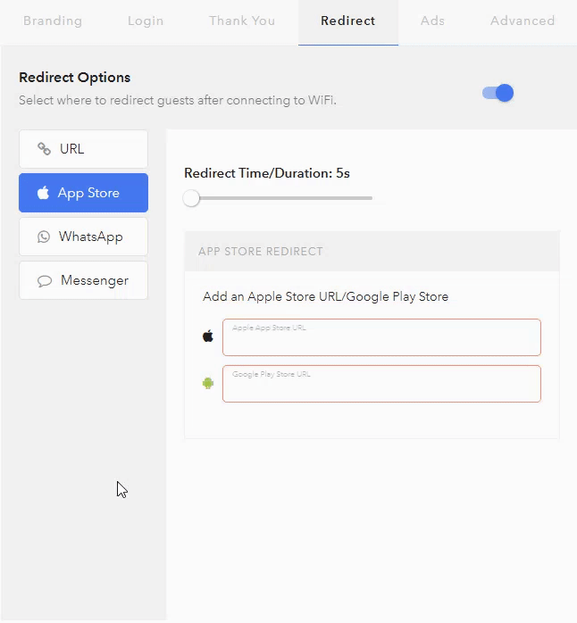The image size is (577, 623).
Task: Click the Messenger speech bubble icon
Action: click(x=45, y=281)
